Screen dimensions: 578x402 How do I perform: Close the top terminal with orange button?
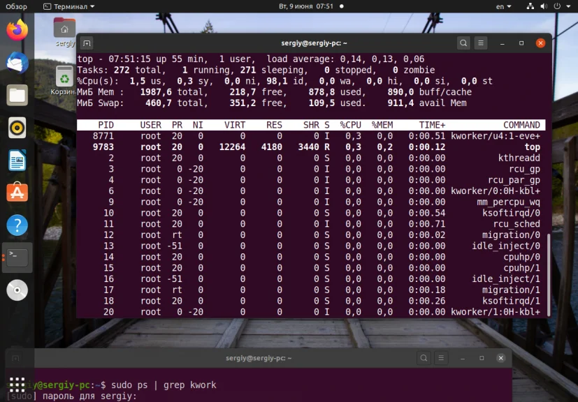[x=540, y=43]
